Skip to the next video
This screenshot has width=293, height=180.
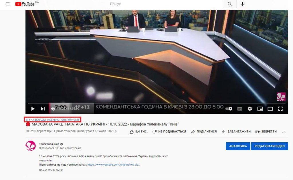pyautogui.click(x=43, y=109)
